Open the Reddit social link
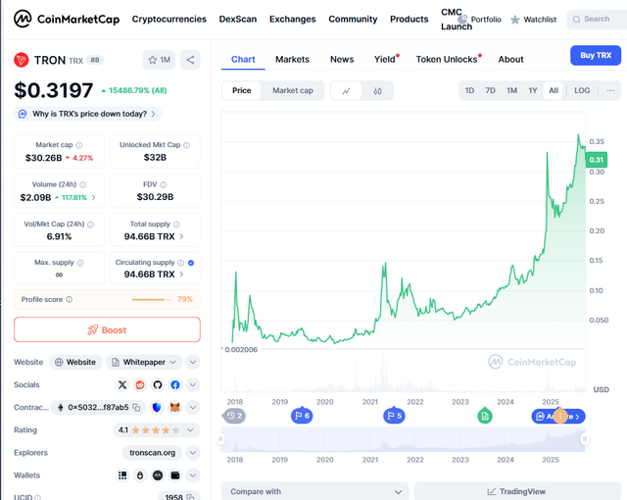 click(x=140, y=384)
